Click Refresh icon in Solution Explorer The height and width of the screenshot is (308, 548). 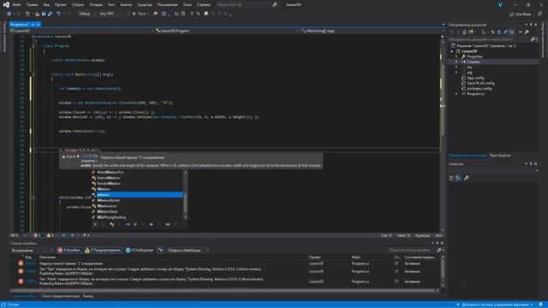[x=499, y=33]
